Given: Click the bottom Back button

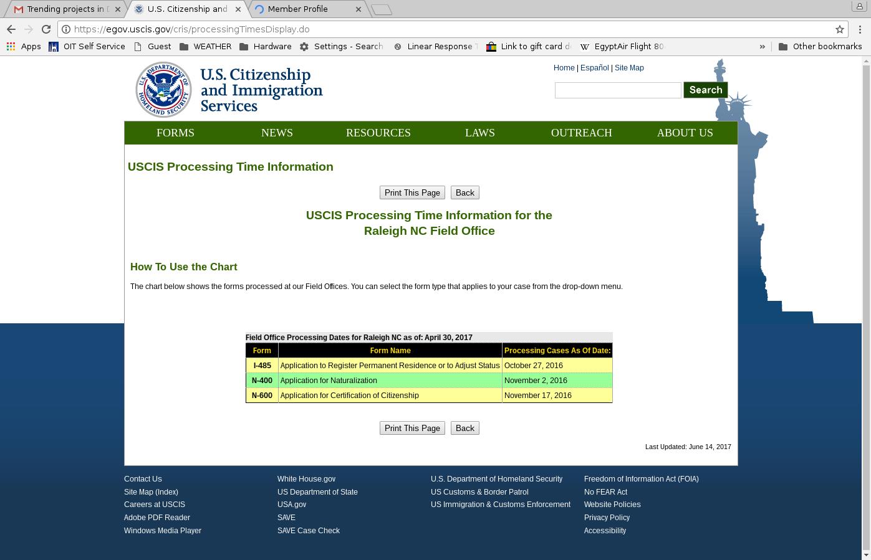Looking at the screenshot, I should tap(464, 428).
